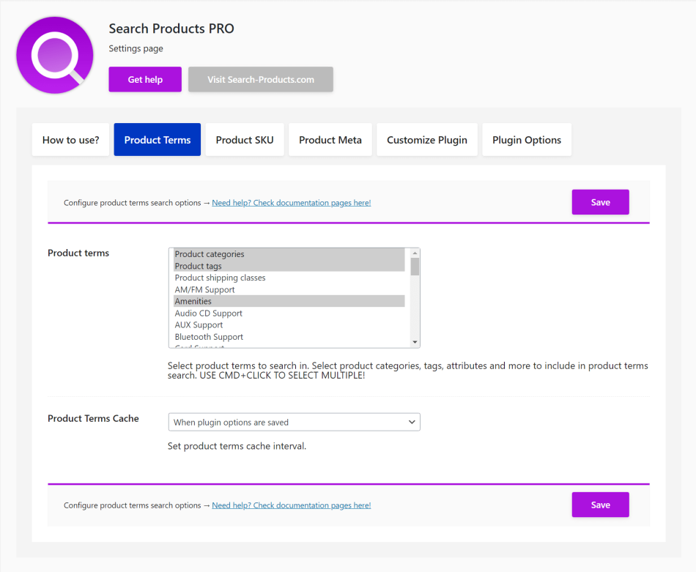This screenshot has height=572, width=696.
Task: Select Product tags list option
Action: 199,266
